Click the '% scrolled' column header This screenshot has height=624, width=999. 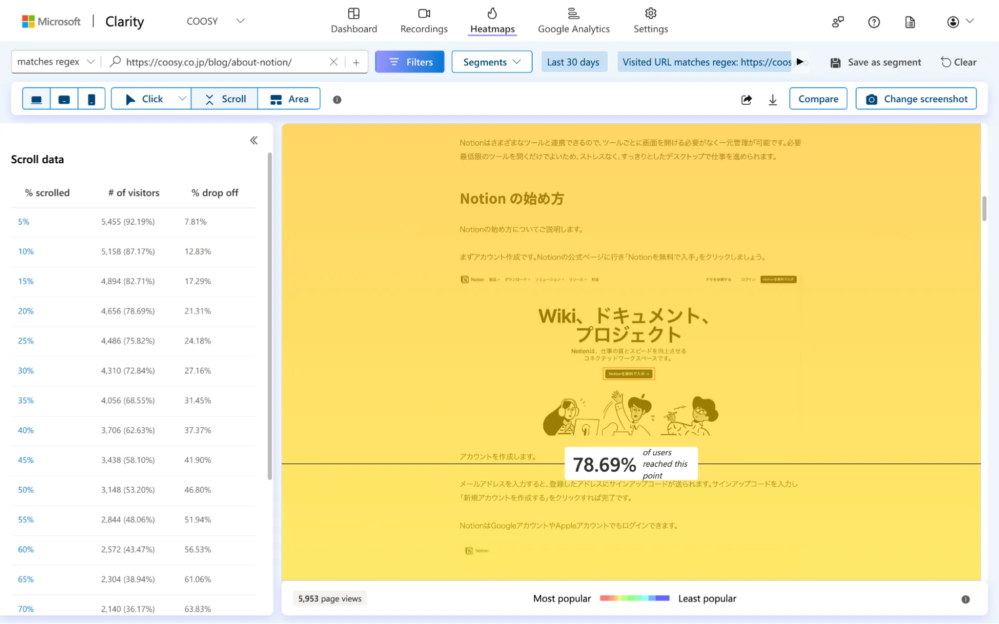click(47, 193)
